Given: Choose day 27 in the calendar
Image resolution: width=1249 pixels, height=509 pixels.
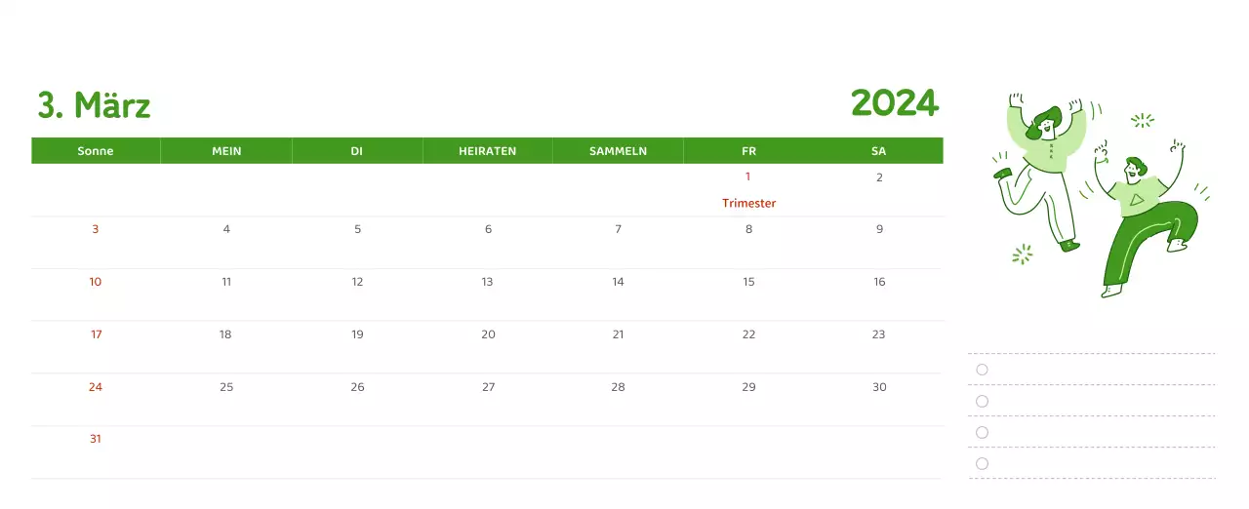Looking at the screenshot, I should (488, 387).
